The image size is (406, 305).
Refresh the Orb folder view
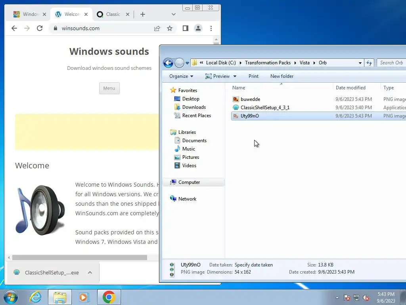click(369, 63)
